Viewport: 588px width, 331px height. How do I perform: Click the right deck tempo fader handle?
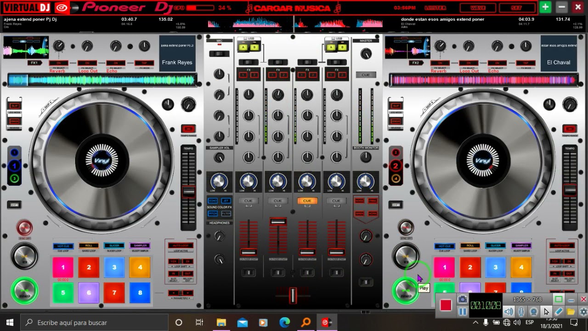coord(570,190)
